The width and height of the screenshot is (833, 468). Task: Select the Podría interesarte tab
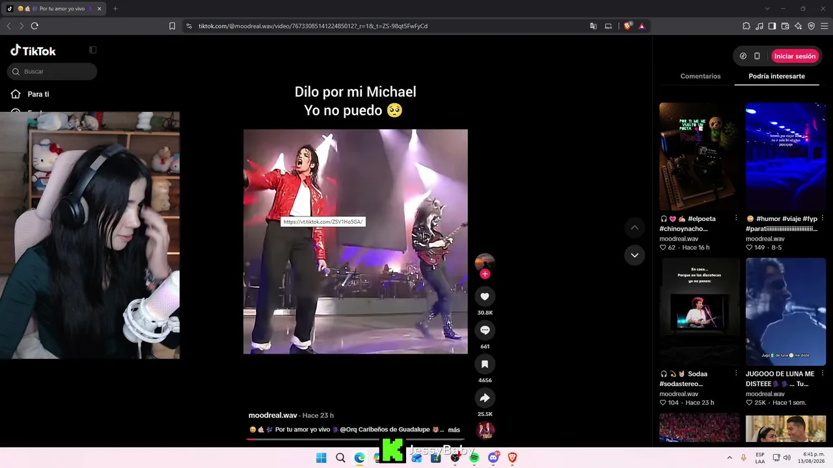point(776,76)
